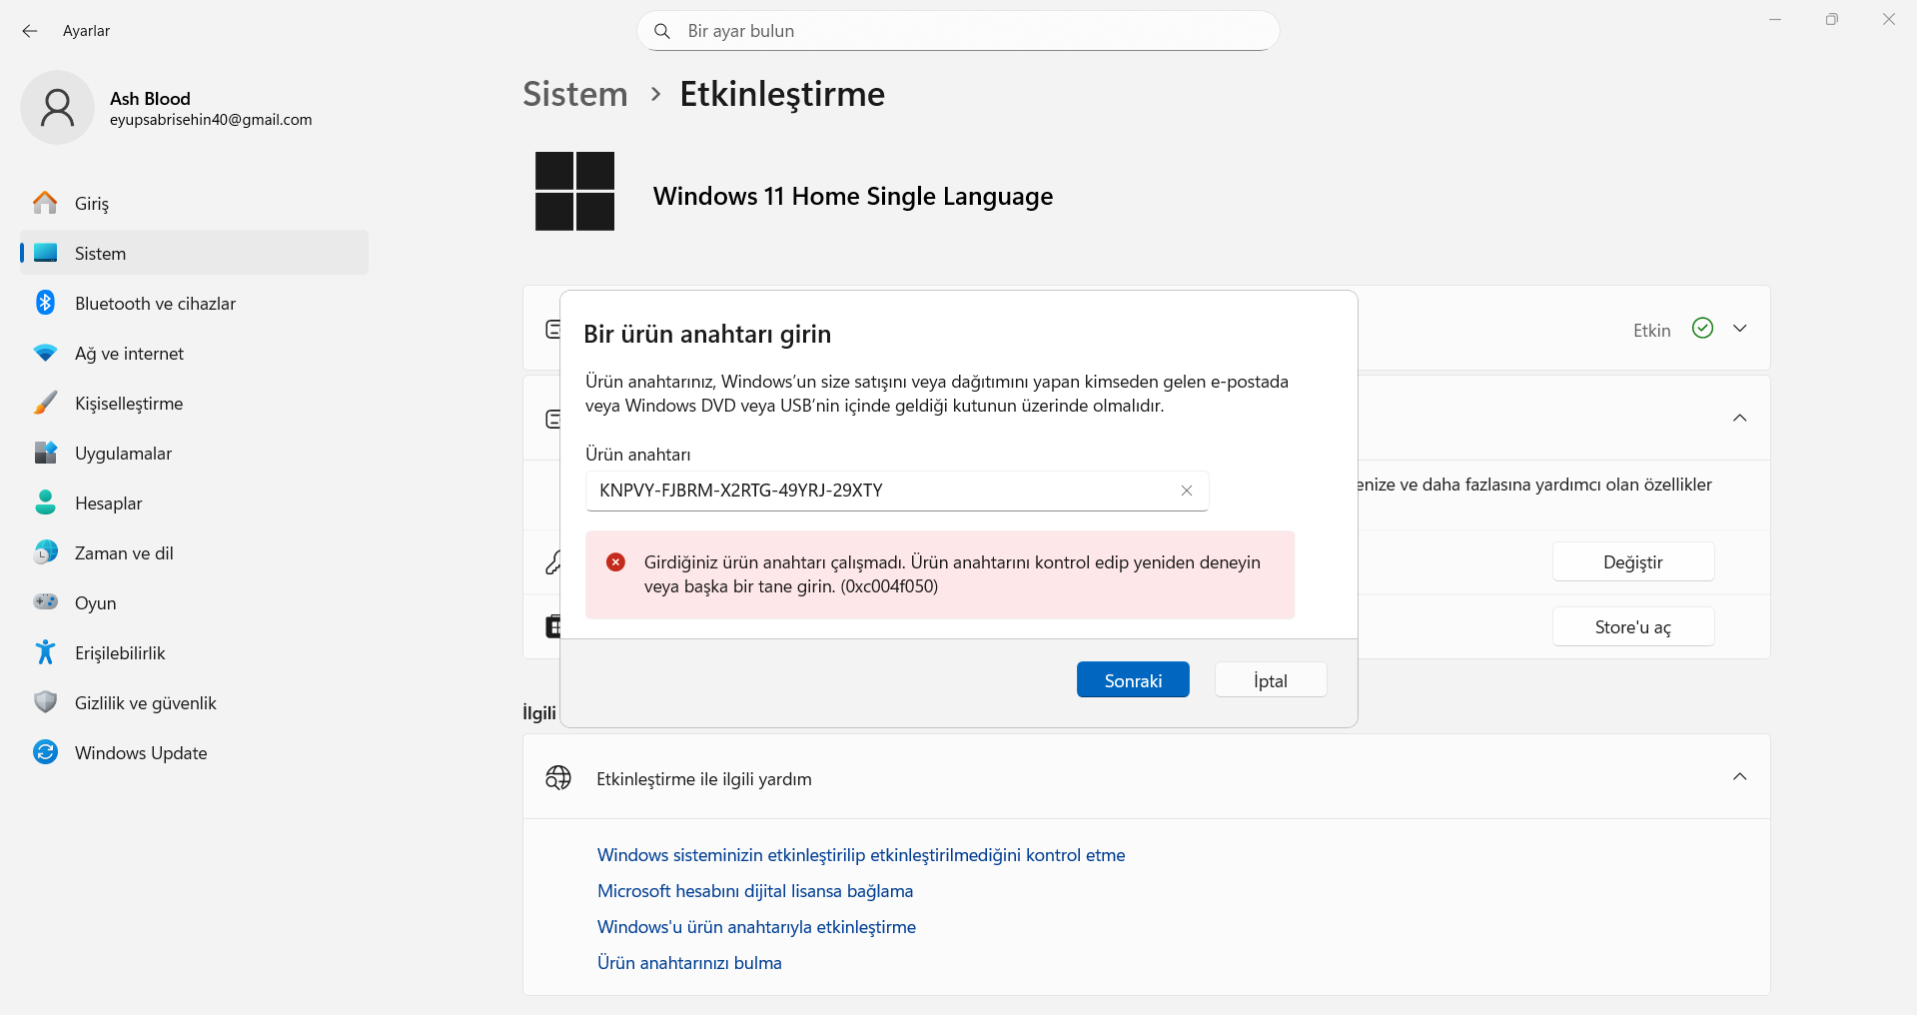This screenshot has height=1015, width=1917.
Task: Click the Kişiselleştirme paintbrush icon
Action: pos(45,403)
